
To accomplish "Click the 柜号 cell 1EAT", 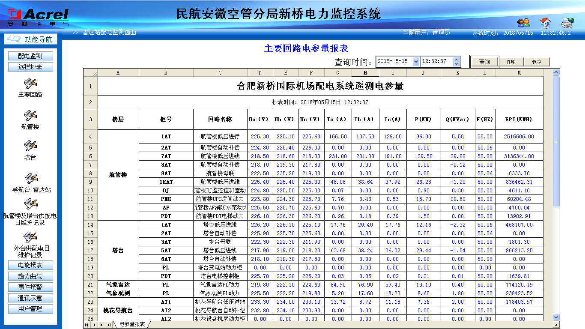I will [x=166, y=182].
